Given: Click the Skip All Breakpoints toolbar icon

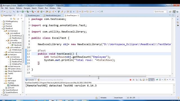Looking at the screenshot, I should pyautogui.click(x=14, y=12).
